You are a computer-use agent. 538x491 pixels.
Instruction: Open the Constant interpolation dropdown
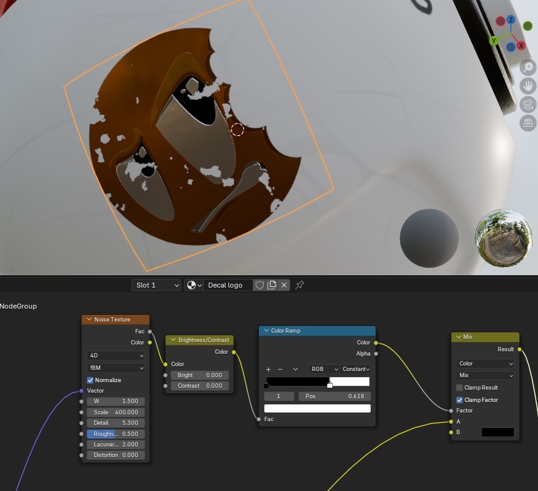tap(355, 369)
